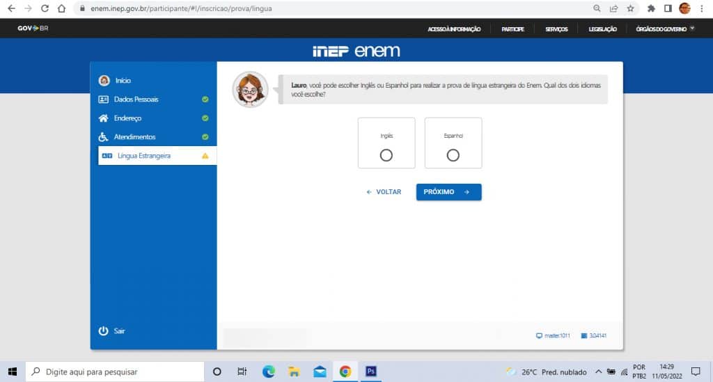This screenshot has height=382, width=713.
Task: Select the Inglês radio button
Action: click(x=386, y=155)
